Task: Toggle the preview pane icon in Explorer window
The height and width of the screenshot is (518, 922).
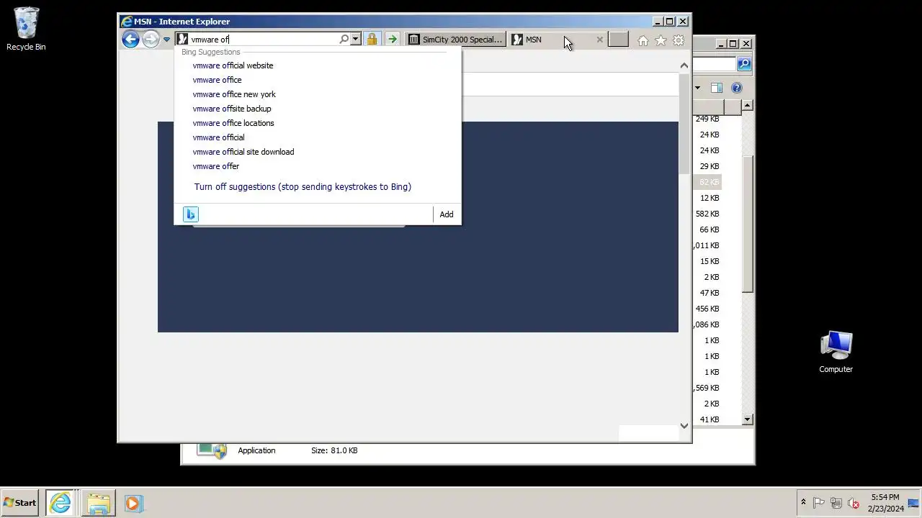Action: pos(717,88)
